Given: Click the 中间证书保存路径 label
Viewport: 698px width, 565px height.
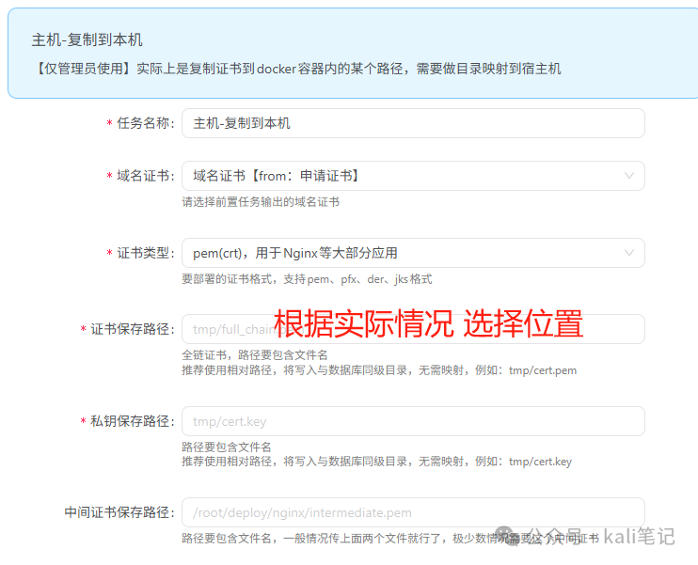Looking at the screenshot, I should tap(119, 512).
